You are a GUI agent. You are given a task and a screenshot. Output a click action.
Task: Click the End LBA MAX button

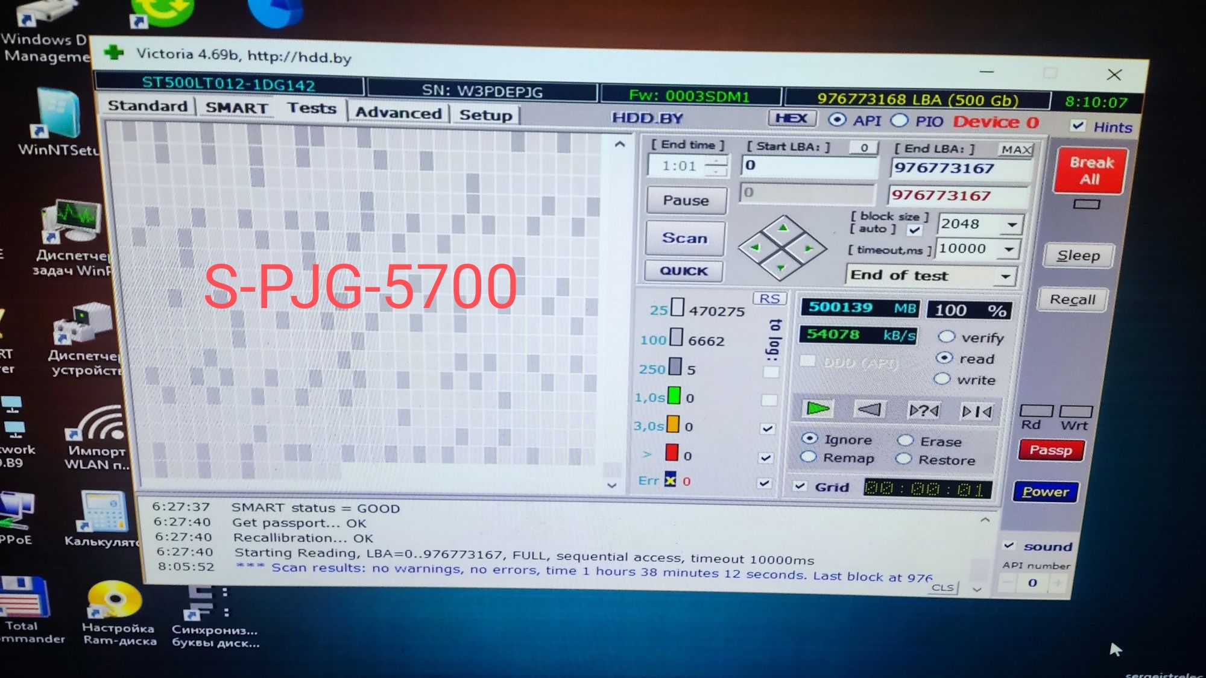(1015, 149)
